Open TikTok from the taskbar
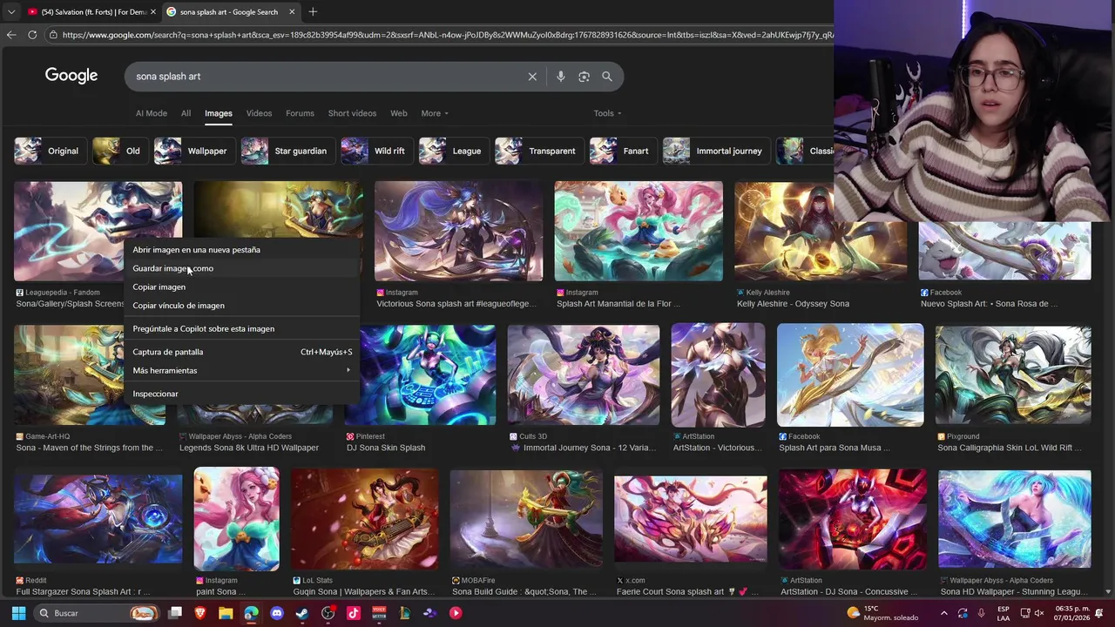The height and width of the screenshot is (627, 1115). [x=353, y=613]
